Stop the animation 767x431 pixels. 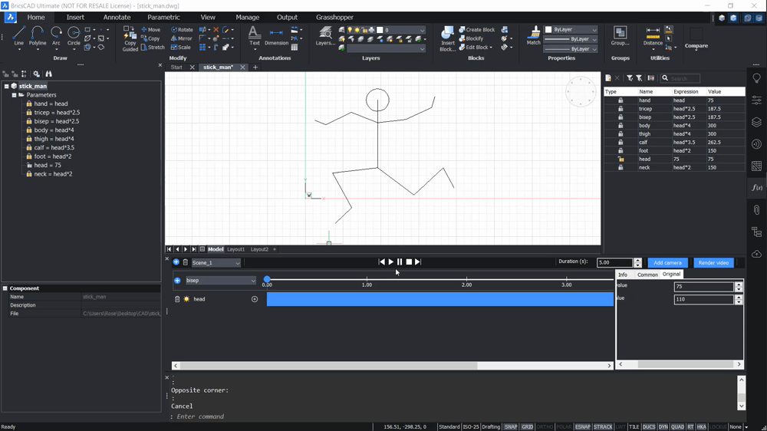click(x=409, y=262)
